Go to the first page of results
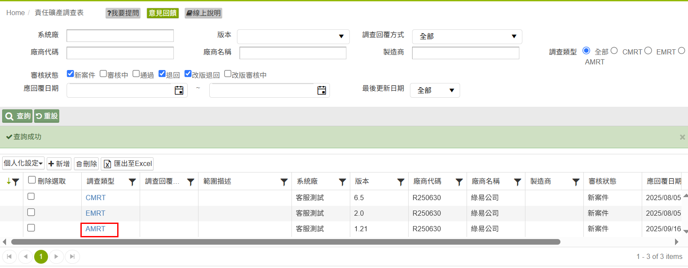Screen dimensions: 688x268 pyautogui.click(x=10, y=257)
